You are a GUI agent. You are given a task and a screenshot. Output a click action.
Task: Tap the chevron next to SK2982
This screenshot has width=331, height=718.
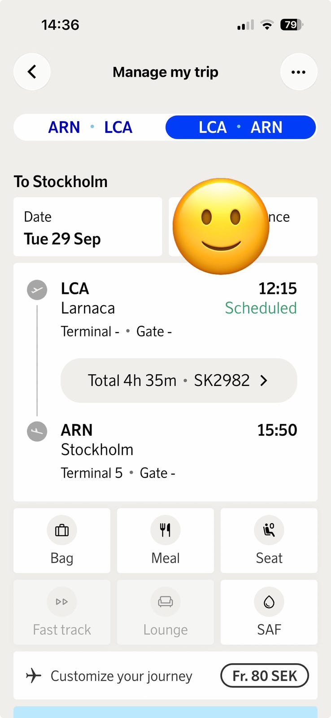point(264,381)
